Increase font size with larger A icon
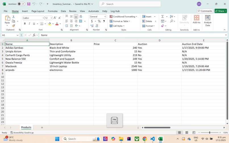229x143 pixels. click(55, 18)
